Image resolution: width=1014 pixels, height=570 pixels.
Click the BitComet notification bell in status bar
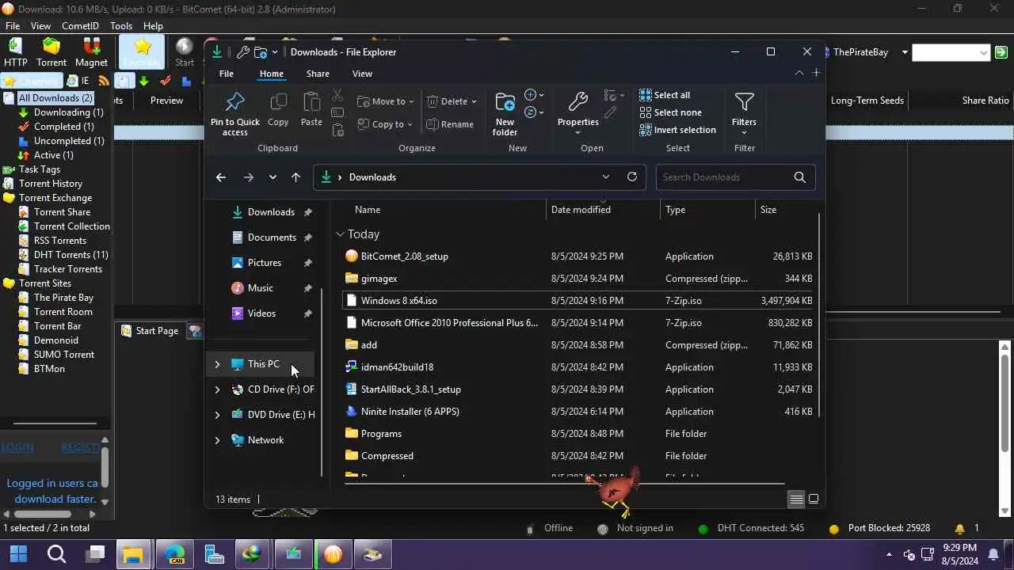coord(959,528)
